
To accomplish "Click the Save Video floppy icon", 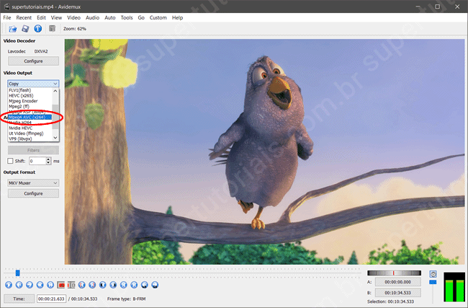I will tap(25, 29).
